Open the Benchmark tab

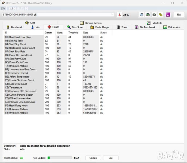14,27
